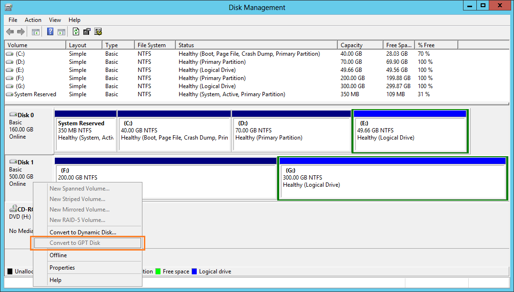This screenshot has height=292, width=514.
Task: Select the (C:) 40.00 GB partition block
Action: click(174, 131)
